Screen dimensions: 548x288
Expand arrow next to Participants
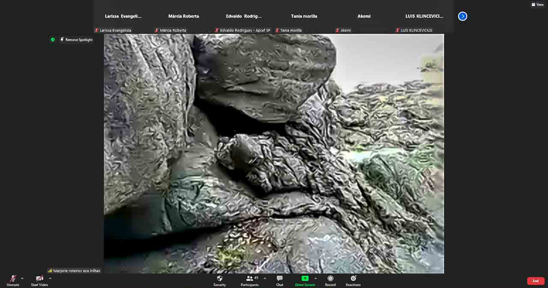tap(265, 278)
